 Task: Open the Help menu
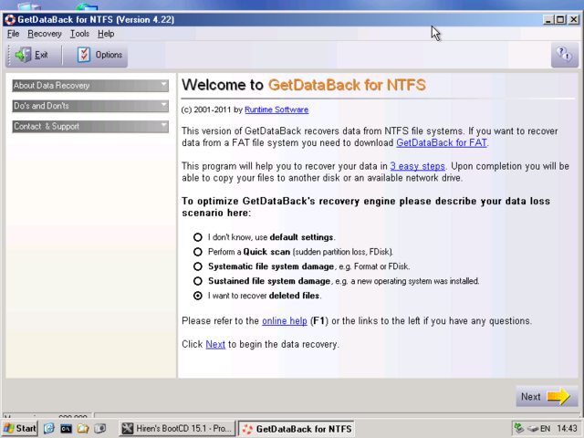click(106, 34)
